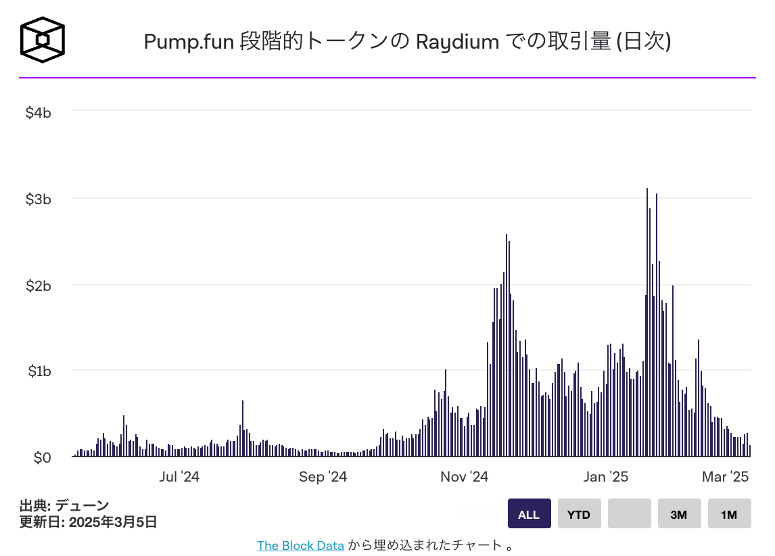Click The Block cube logo icon
Viewport: 775px width, 556px height.
pyautogui.click(x=43, y=39)
